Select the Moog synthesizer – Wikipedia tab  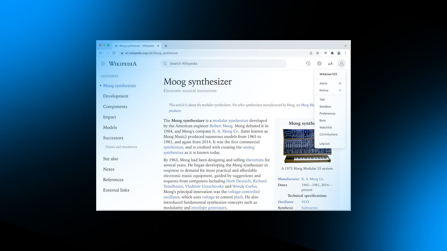coord(137,46)
